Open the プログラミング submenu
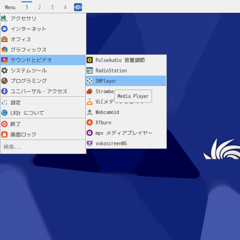Screen dimensions: 240x240 click(43, 81)
